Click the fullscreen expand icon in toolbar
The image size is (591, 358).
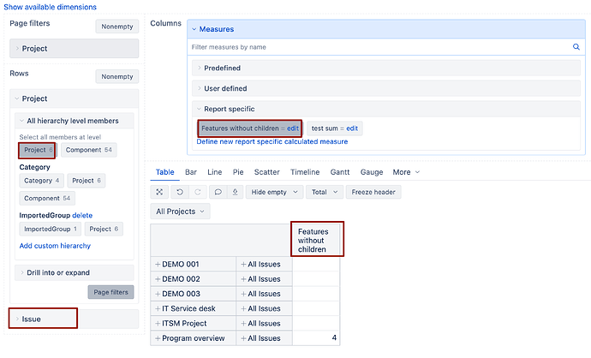[x=159, y=192]
